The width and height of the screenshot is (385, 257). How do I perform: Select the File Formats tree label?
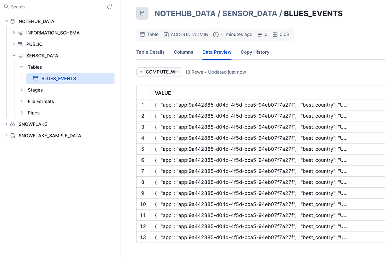tap(41, 101)
